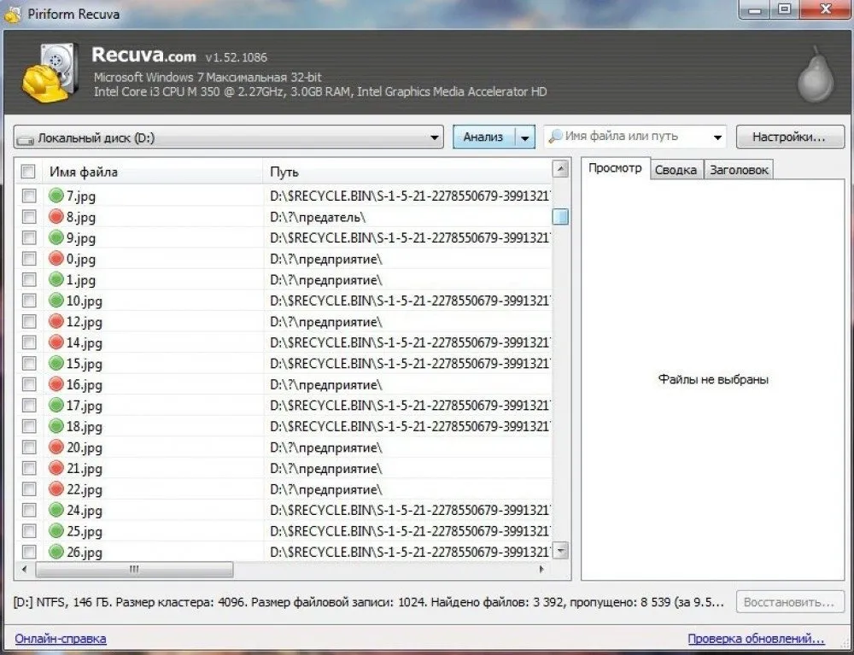
Task: Click the green status dot for 25.jpg
Action: click(56, 530)
